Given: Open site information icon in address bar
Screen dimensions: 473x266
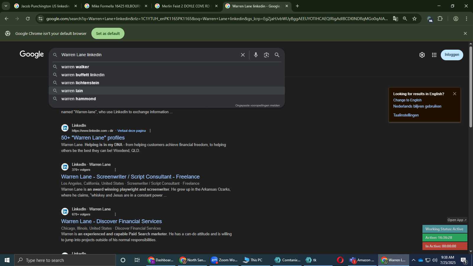Looking at the screenshot, I should pyautogui.click(x=41, y=19).
